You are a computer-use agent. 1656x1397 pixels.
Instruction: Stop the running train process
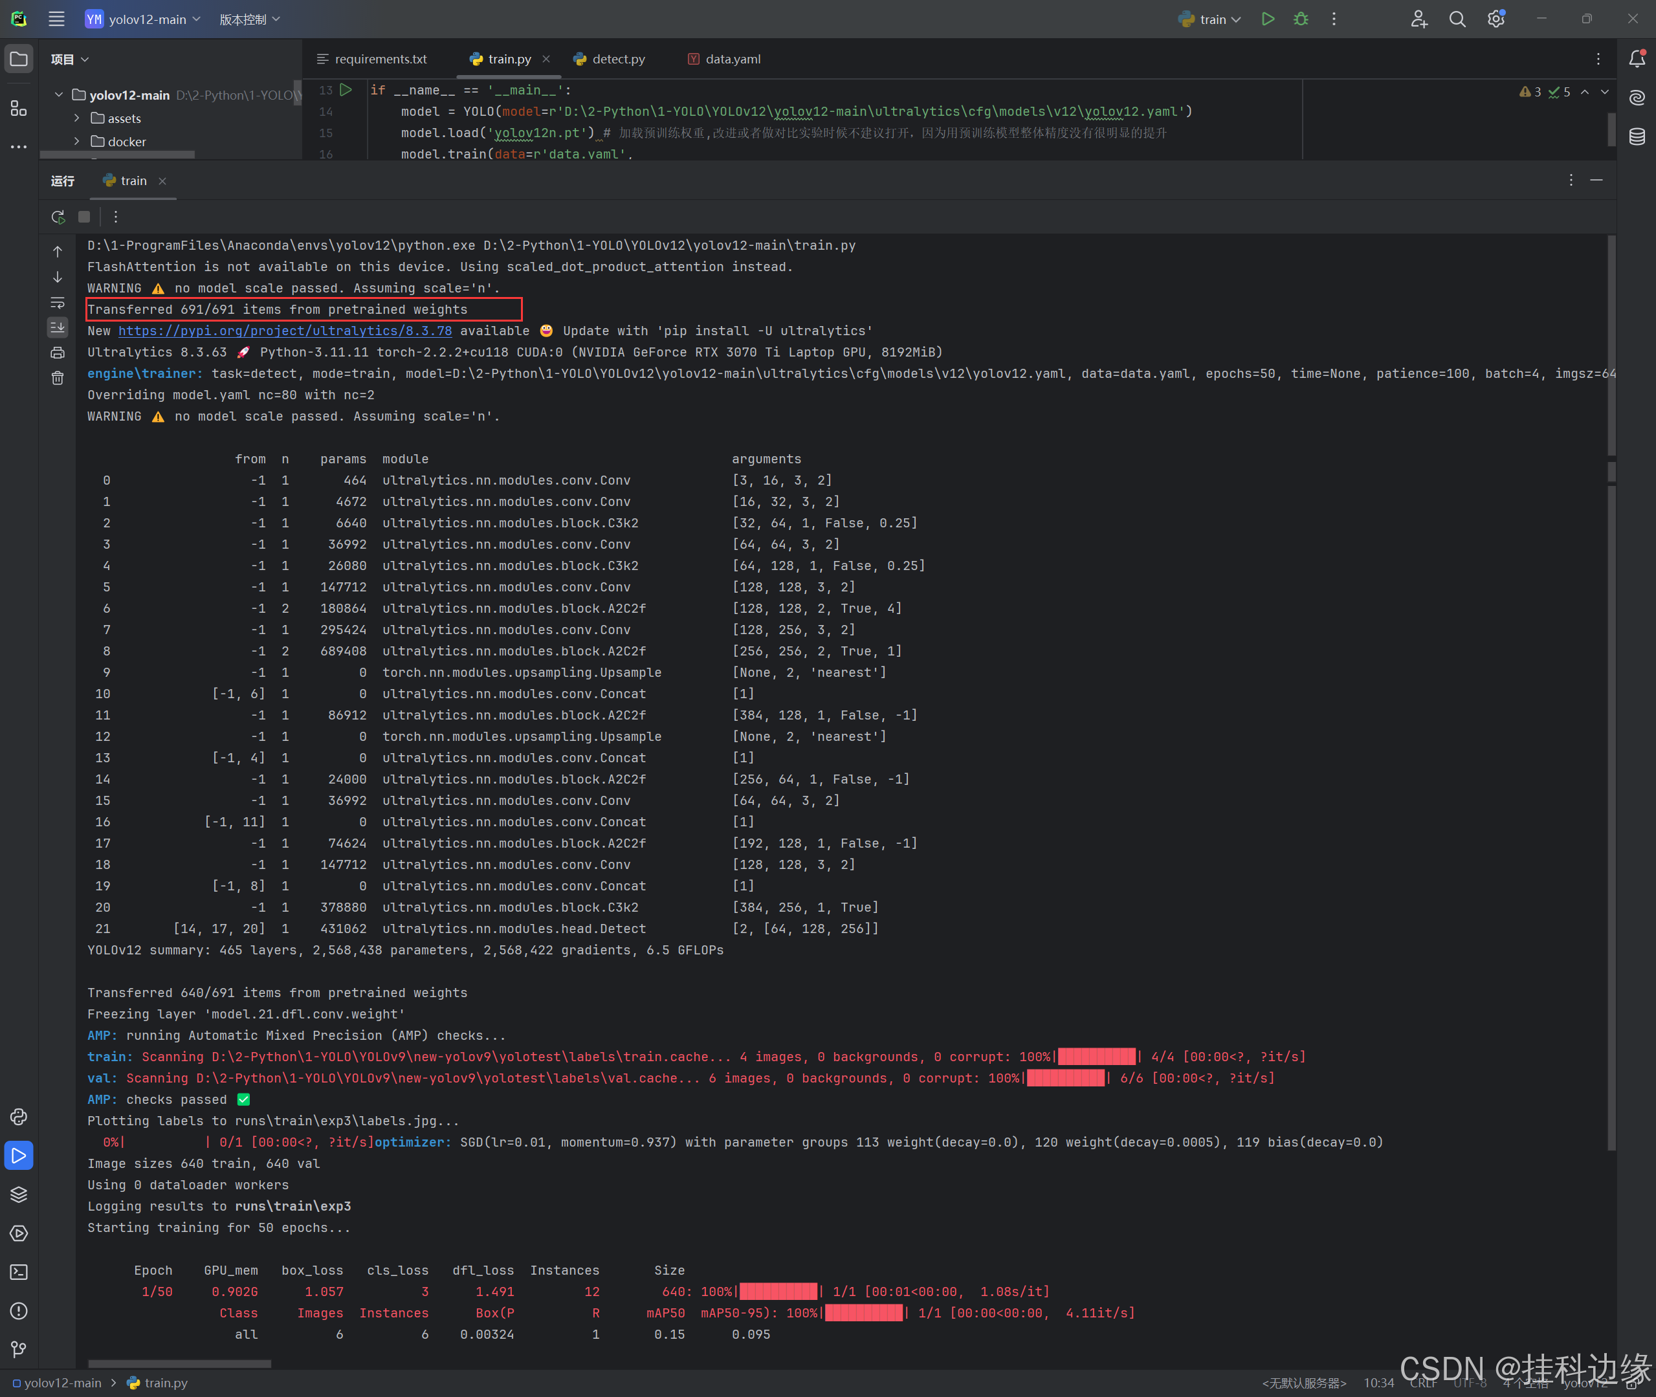tap(84, 216)
